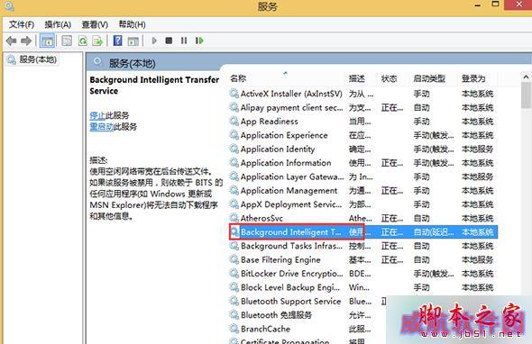Screen dimensions: 532x344
Task: Toggle the show/hide console tree icon
Action: 47,41
